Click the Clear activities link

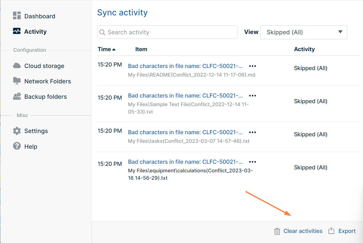pos(303,231)
